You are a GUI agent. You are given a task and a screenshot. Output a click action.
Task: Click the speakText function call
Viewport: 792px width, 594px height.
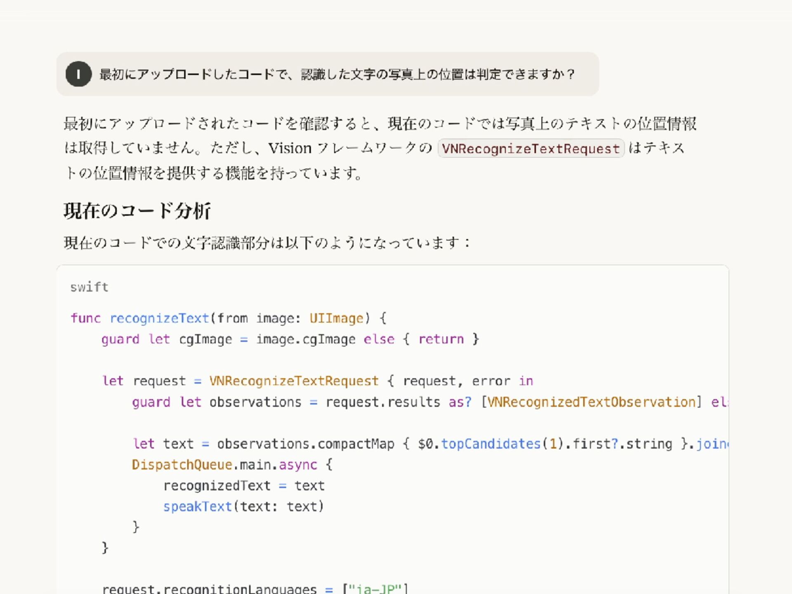197,507
